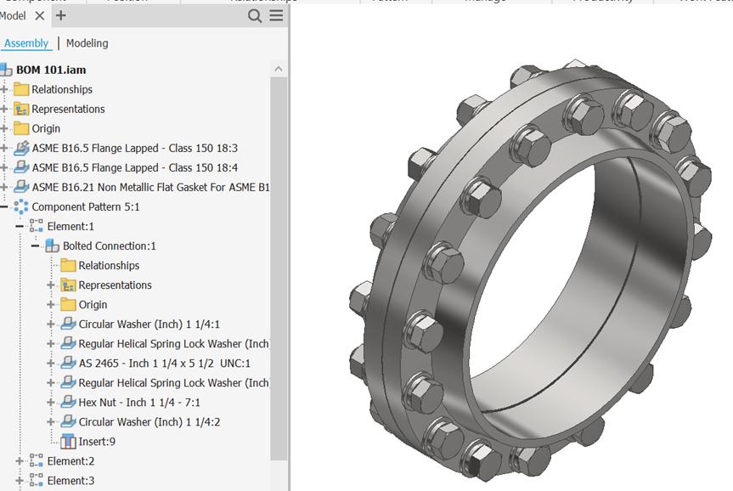Click the Component Pattern 5:1 icon
This screenshot has width=733, height=491.
(21, 206)
